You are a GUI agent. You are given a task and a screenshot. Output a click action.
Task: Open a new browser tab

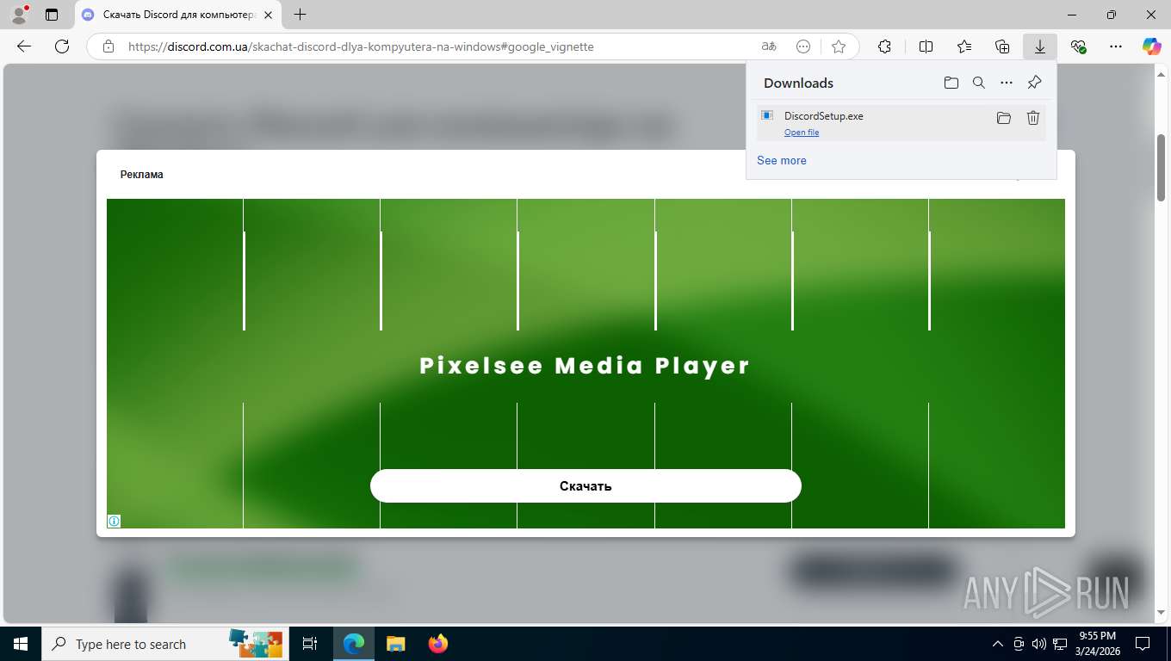(300, 15)
